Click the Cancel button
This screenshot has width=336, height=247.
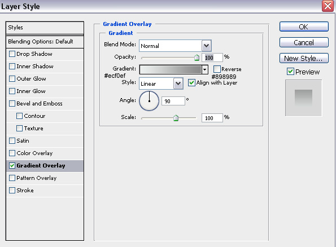pyautogui.click(x=304, y=42)
